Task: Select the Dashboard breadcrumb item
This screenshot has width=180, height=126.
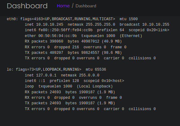Action: pyautogui.click(x=86, y=6)
